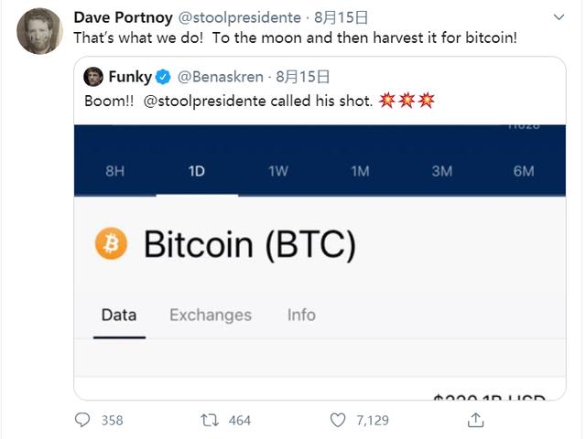Open the Exchanges tab
The image size is (586, 439).
[x=211, y=315]
